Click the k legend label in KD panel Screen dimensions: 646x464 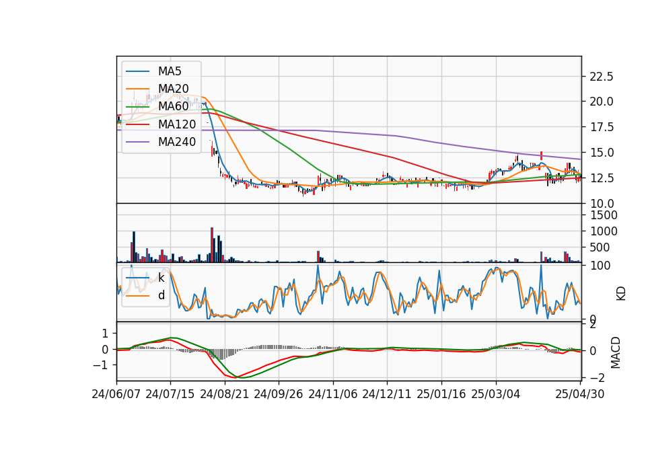click(161, 278)
